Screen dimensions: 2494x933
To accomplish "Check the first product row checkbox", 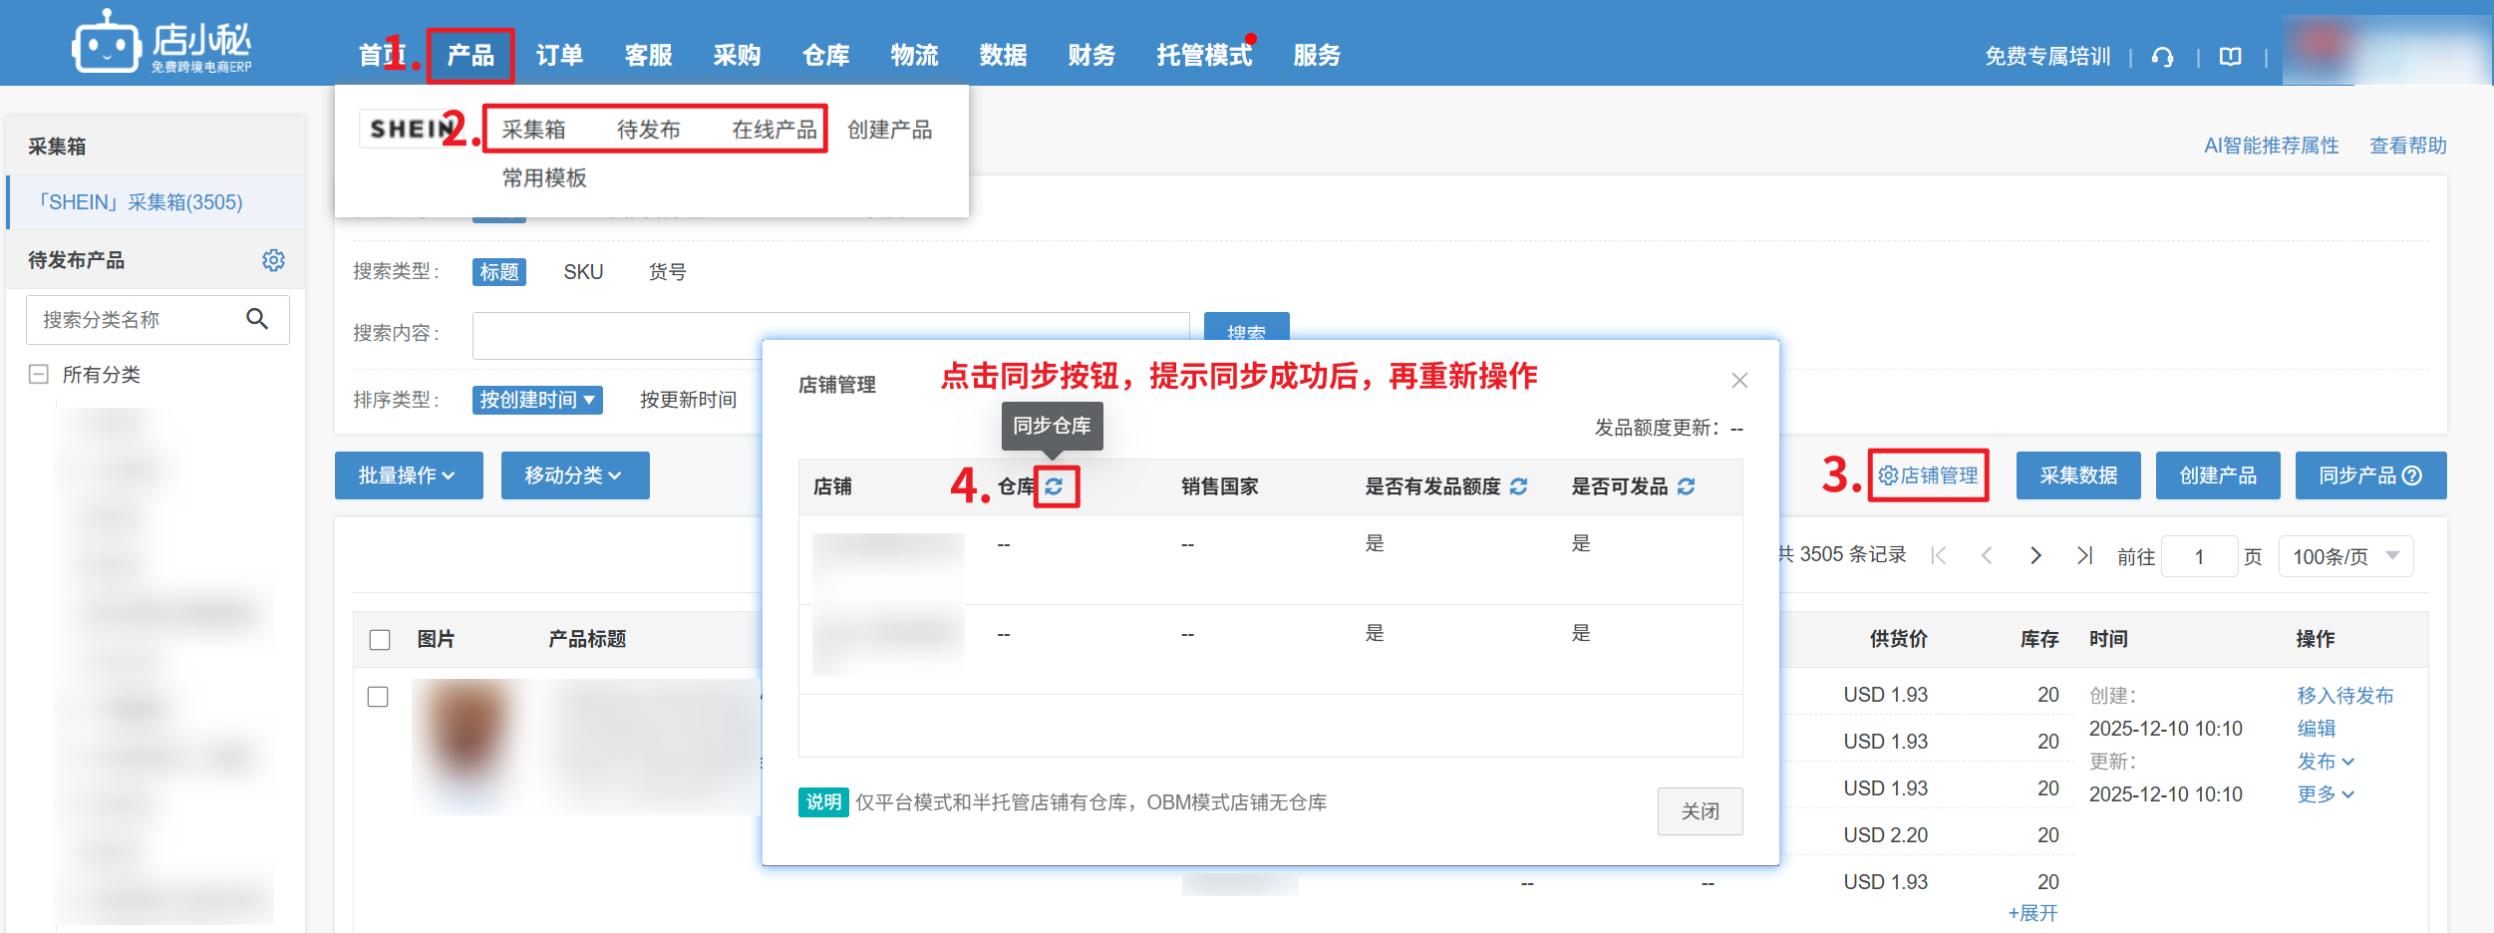I will [x=378, y=697].
